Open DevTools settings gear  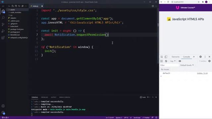pos(200,57)
